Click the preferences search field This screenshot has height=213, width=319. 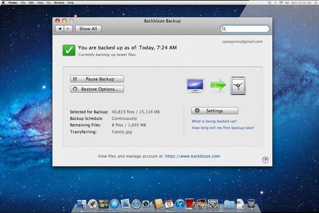[246, 29]
